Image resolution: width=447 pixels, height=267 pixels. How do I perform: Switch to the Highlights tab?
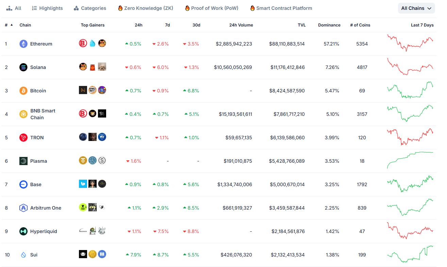47,8
